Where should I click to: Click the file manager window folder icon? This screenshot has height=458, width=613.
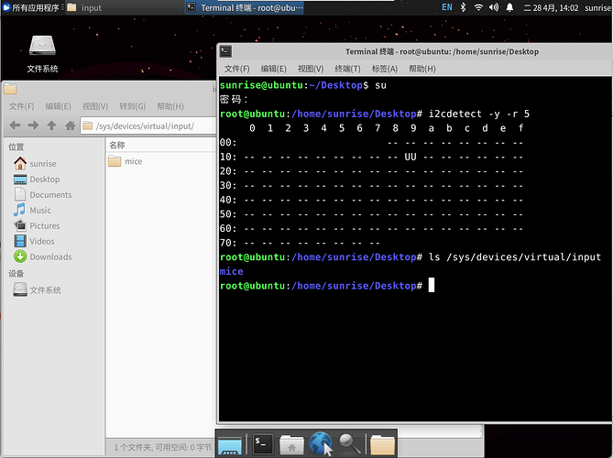(x=11, y=89)
